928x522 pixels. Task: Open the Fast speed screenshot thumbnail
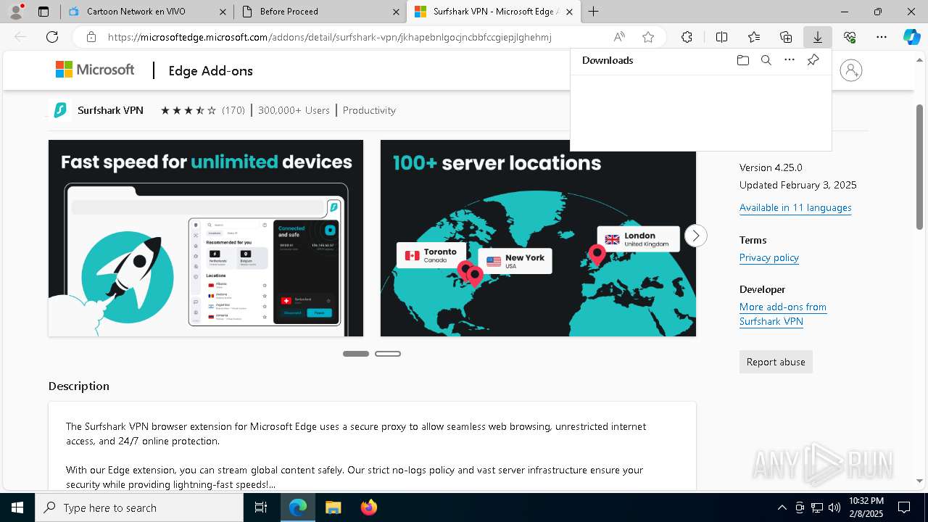coord(206,238)
